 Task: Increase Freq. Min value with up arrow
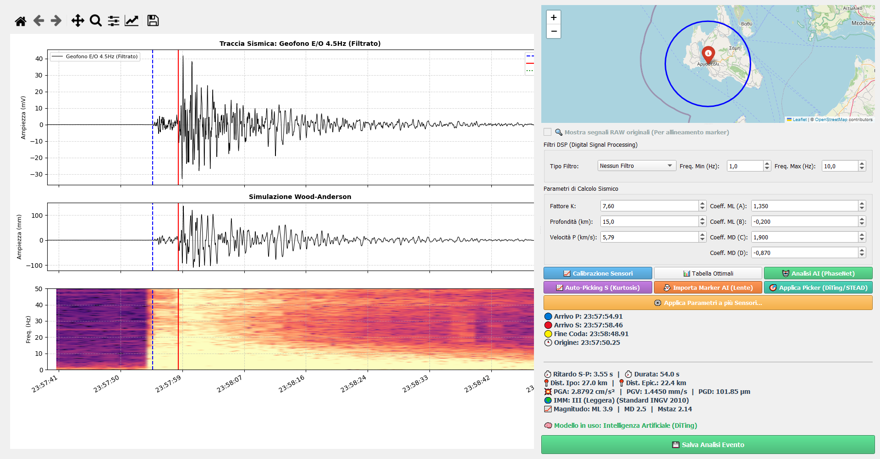point(767,163)
